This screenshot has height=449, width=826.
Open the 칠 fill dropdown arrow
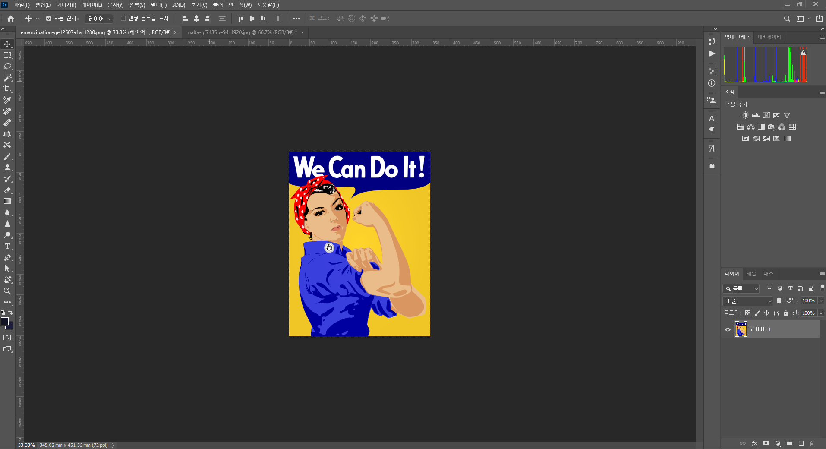pos(821,313)
